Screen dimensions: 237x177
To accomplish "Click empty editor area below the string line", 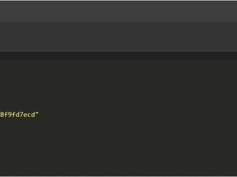I will point(118,147).
